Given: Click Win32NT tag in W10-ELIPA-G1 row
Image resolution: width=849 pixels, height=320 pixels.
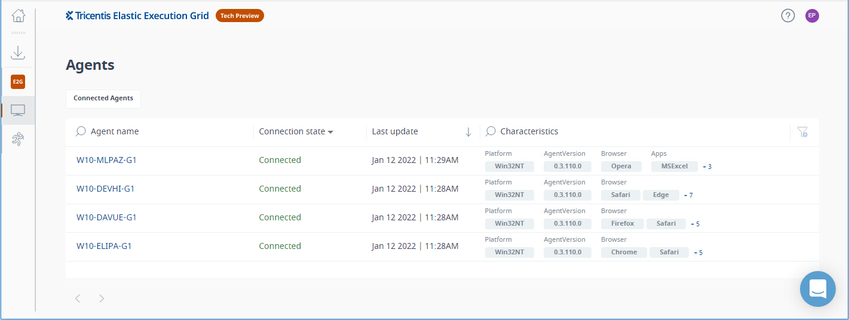Looking at the screenshot, I should pos(510,253).
